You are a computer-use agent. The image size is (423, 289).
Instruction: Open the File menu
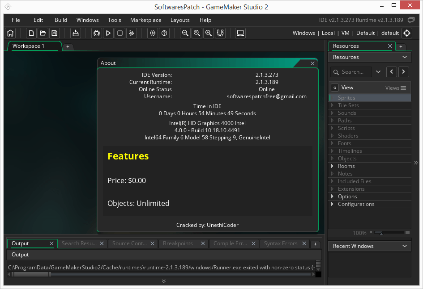click(16, 20)
